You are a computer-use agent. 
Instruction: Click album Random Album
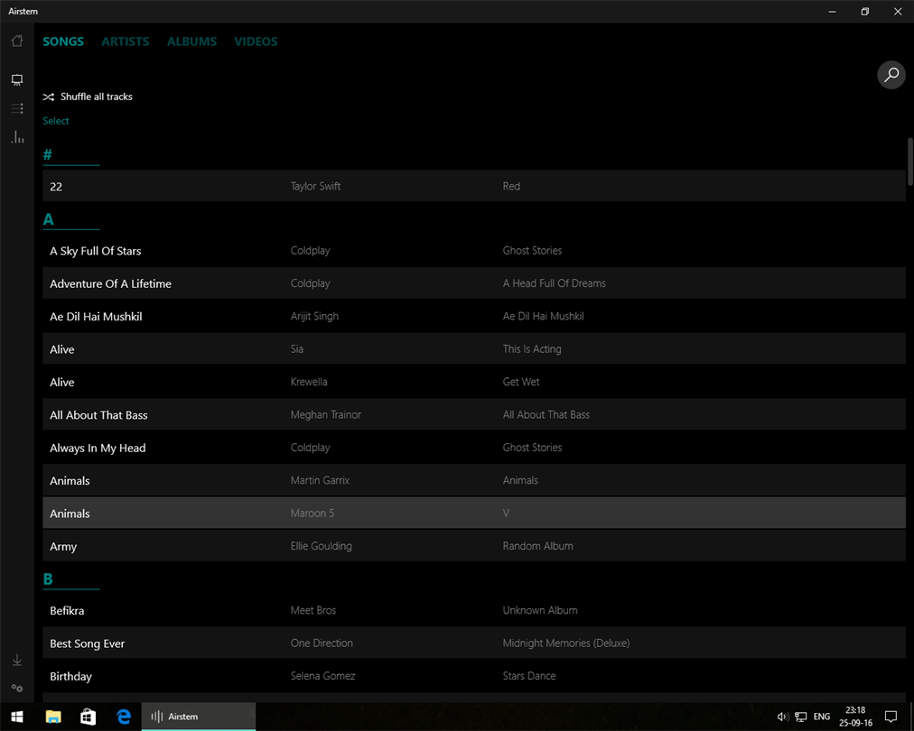coord(538,546)
